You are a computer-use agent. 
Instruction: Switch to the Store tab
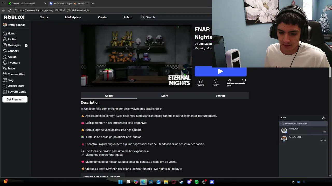165,96
